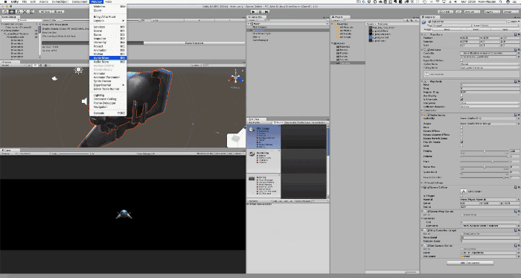Screen dimensions: 521x278
Task: Click the audio speaker gizmo in Scene view
Action: click(x=85, y=101)
